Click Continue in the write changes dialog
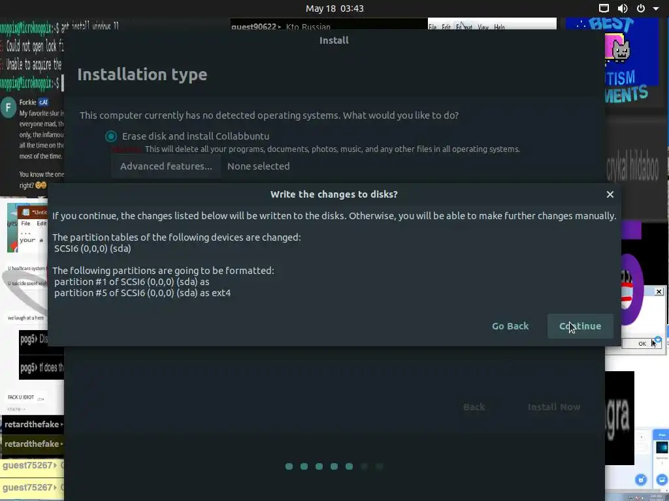 580,326
